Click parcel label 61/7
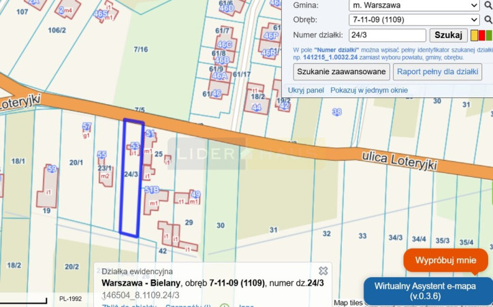 222,31
